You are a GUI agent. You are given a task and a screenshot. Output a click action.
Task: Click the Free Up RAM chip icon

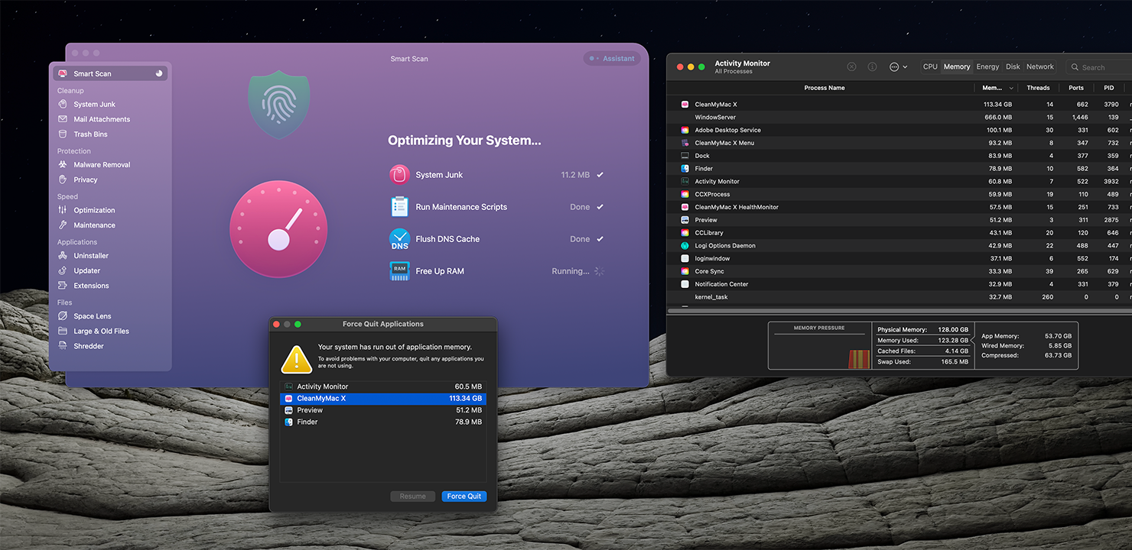[x=399, y=271]
